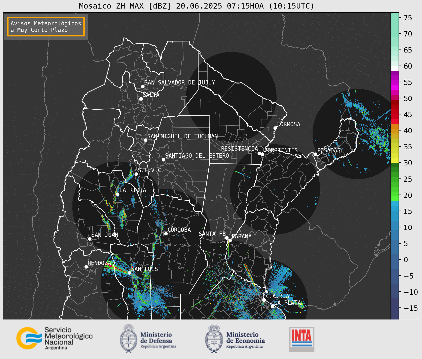Click the Paraná city dot
Viewport: 422px width, 359px height.
pos(230,241)
